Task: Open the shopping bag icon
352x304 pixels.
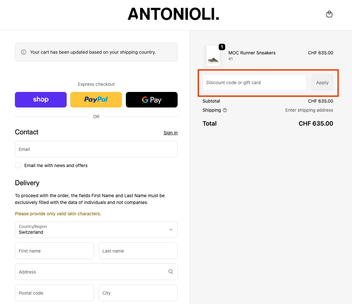Action: coord(329,14)
